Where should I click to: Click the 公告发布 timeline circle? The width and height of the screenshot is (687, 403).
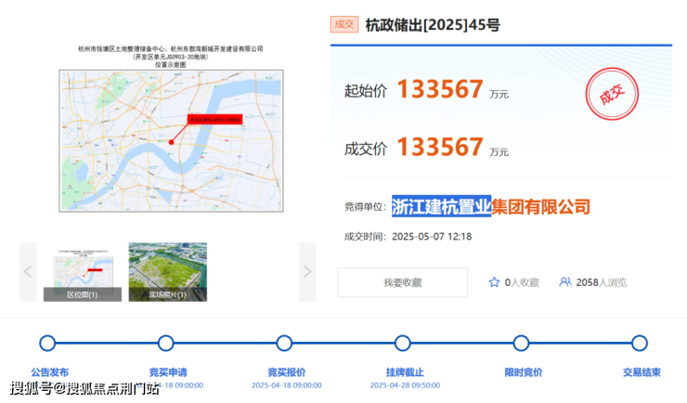pos(48,343)
